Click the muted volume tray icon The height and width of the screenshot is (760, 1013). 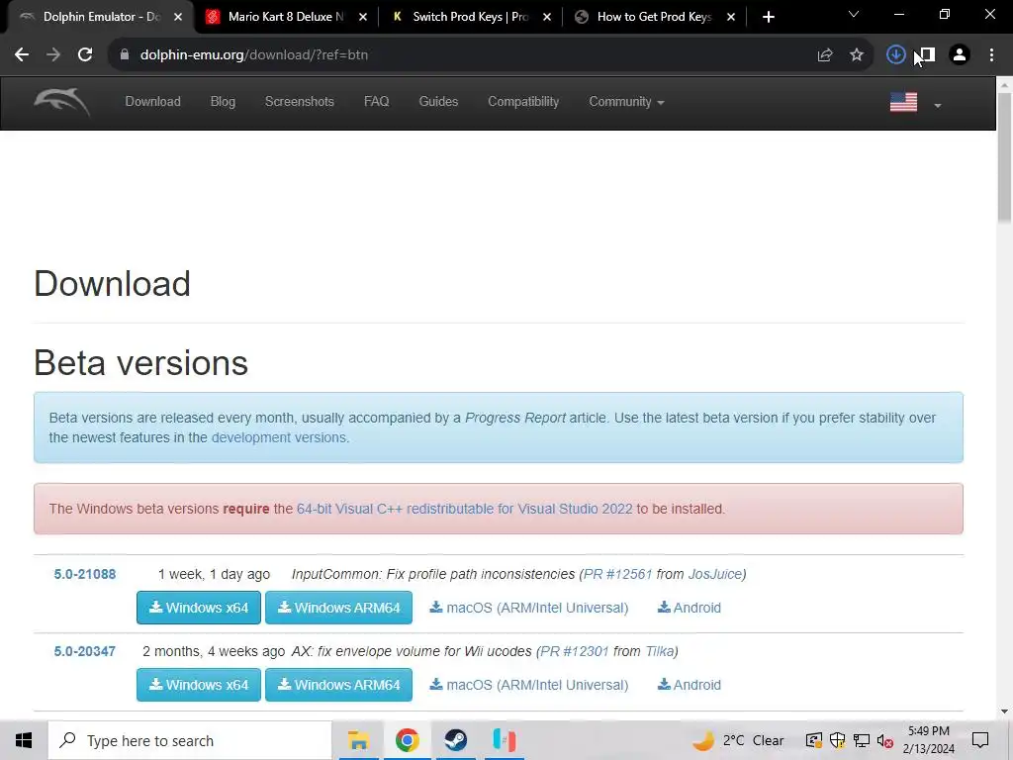click(884, 740)
